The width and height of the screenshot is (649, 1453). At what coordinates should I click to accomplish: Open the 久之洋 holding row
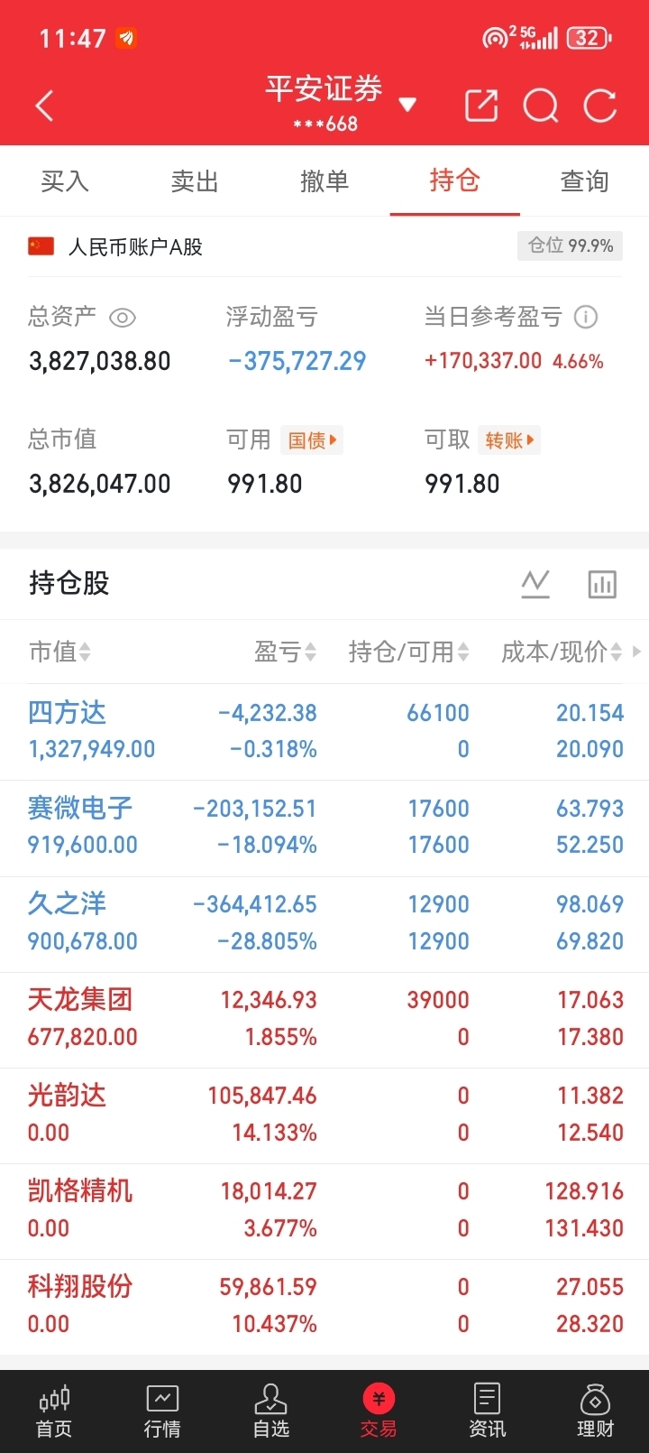pos(324,923)
